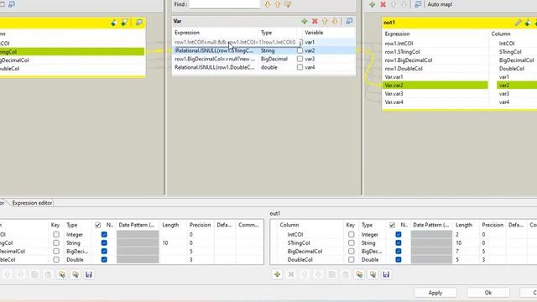Save input schema as generic schema

[89, 274]
